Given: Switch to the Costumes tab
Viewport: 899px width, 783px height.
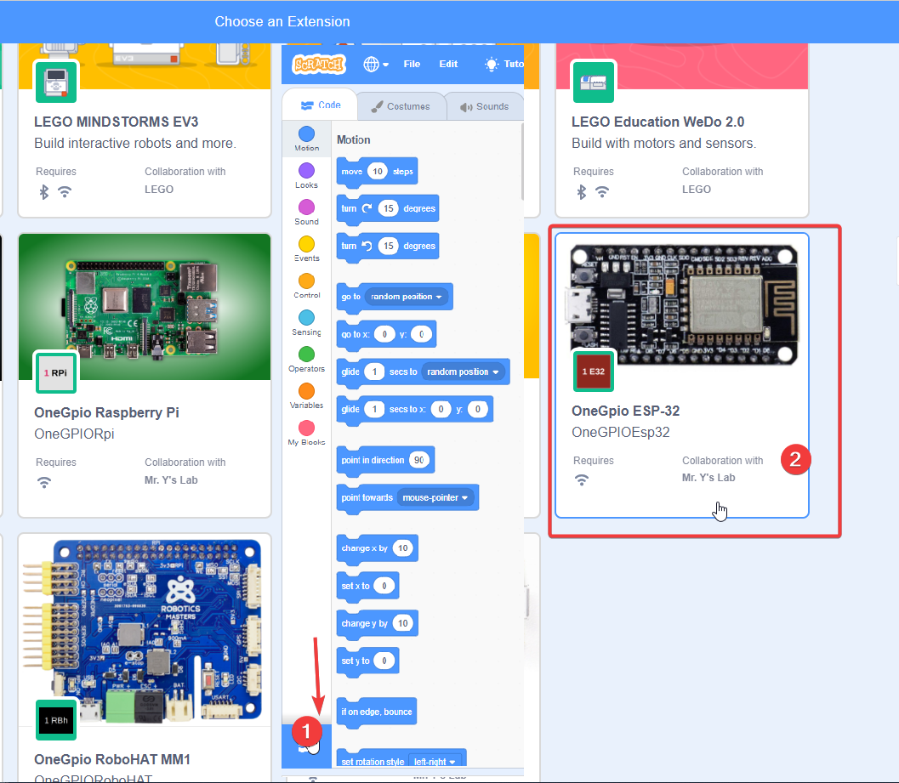Looking at the screenshot, I should pos(401,106).
